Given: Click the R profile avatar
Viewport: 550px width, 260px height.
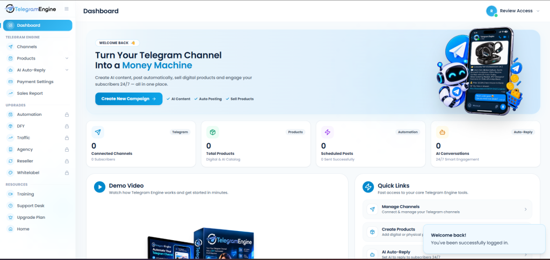Looking at the screenshot, I should point(491,11).
